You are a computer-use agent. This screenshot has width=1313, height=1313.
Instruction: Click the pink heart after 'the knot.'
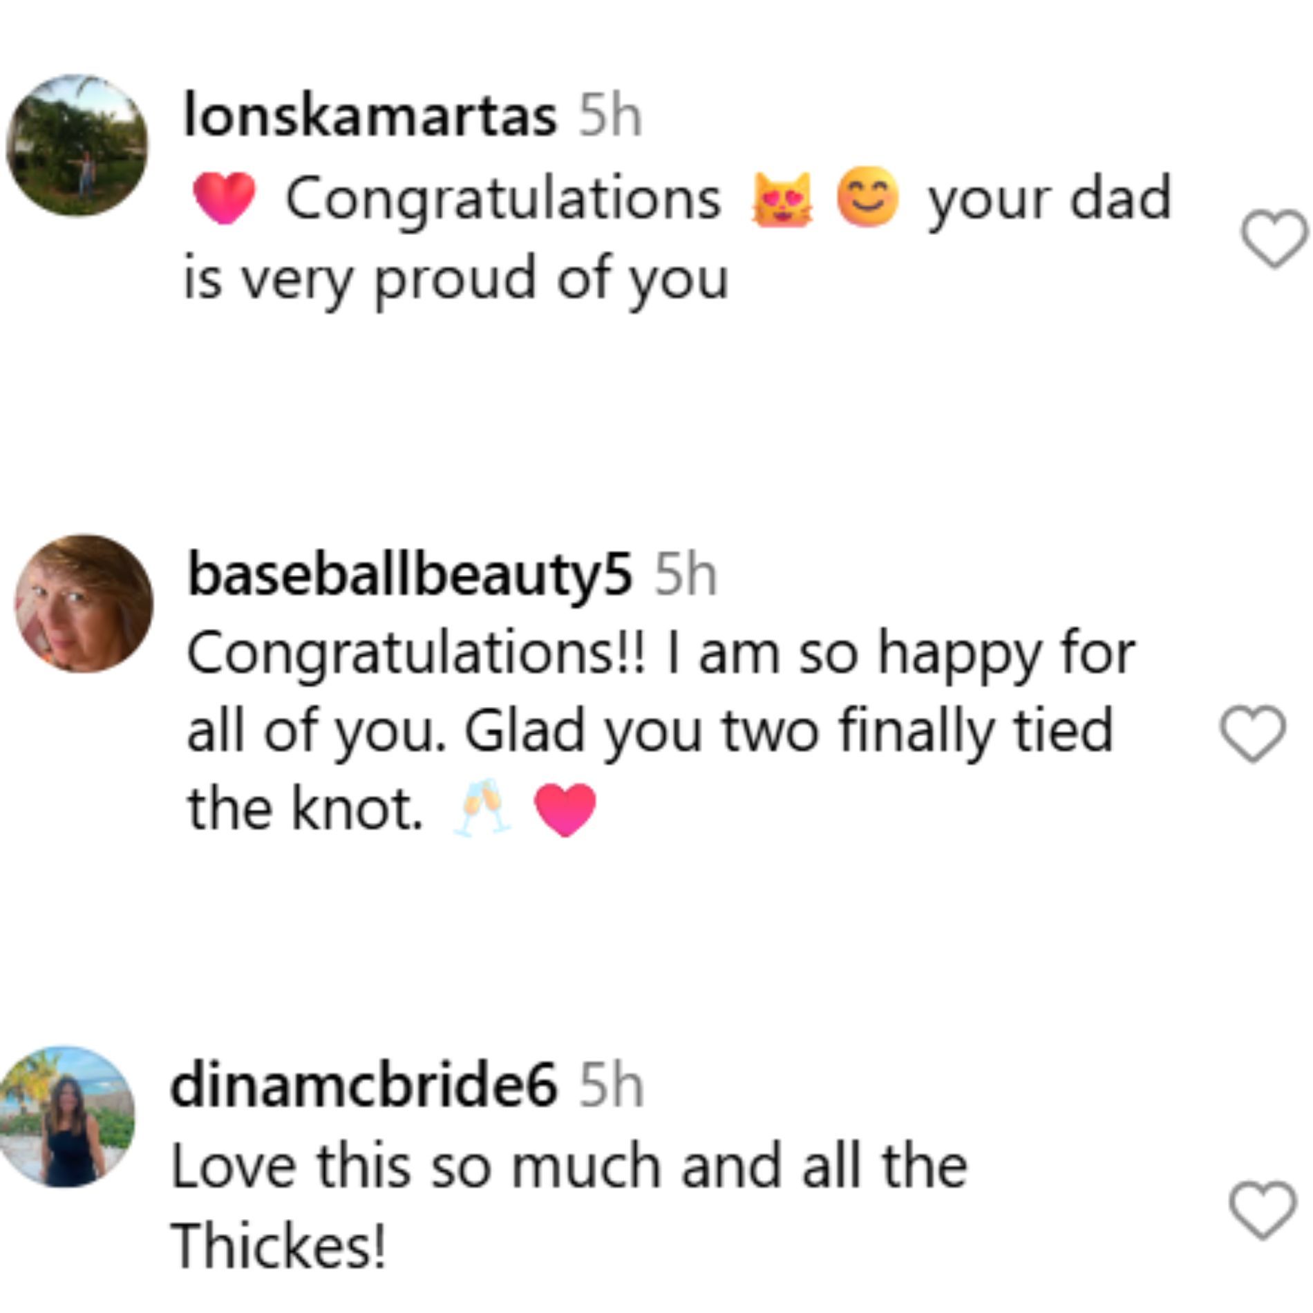pos(565,809)
